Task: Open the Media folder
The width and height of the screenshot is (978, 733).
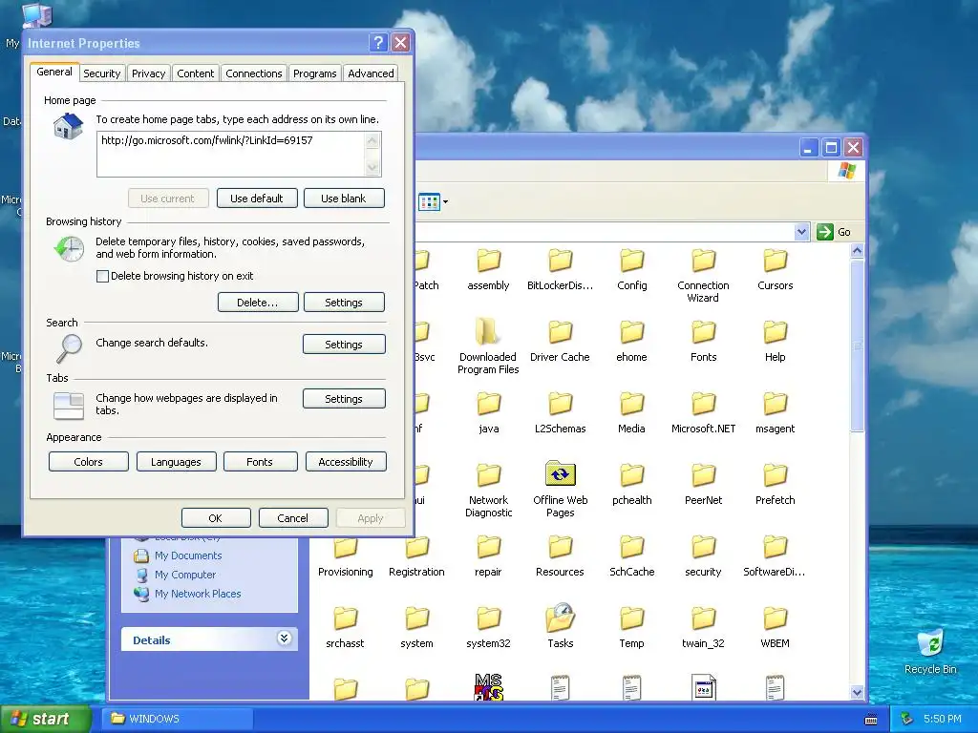Action: (632, 412)
